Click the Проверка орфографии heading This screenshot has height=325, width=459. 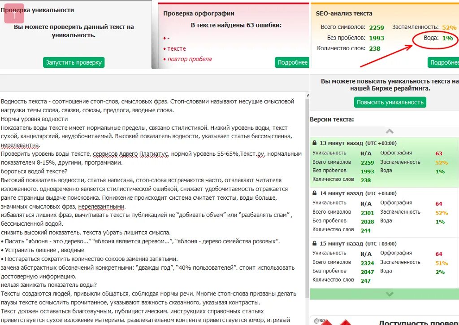(199, 13)
